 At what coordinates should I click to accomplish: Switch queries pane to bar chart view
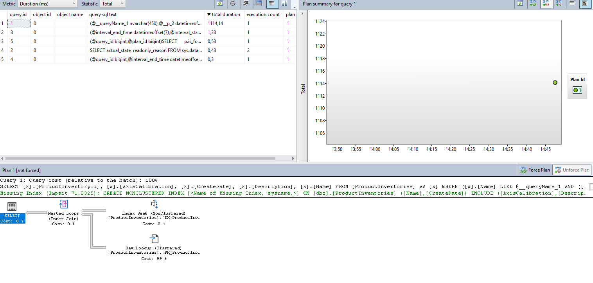coord(284,4)
